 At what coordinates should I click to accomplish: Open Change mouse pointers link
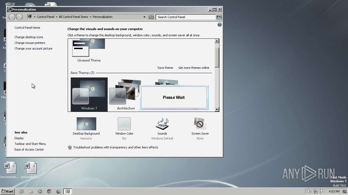coord(30,43)
